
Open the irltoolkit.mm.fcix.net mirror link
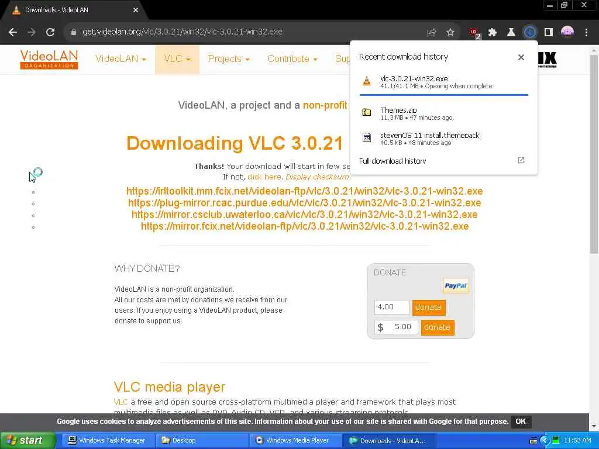pos(304,191)
